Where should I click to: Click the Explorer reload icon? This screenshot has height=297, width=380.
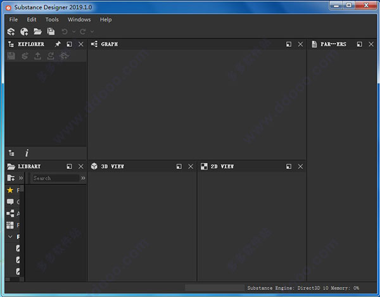coord(51,56)
